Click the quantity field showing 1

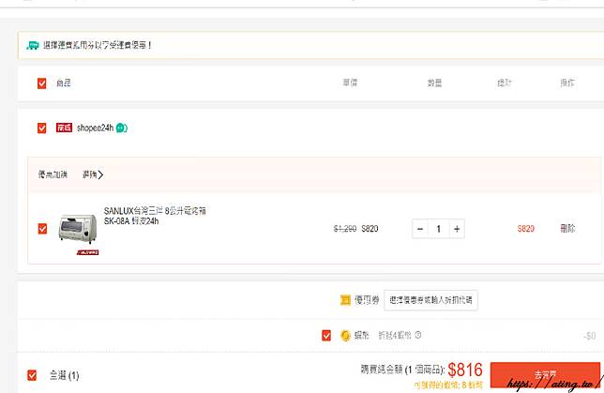point(439,229)
